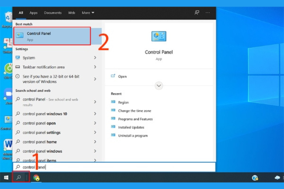Image resolution: width=284 pixels, height=189 pixels.
Task: Select 'control Panel - See school and web results'
Action: click(57, 102)
